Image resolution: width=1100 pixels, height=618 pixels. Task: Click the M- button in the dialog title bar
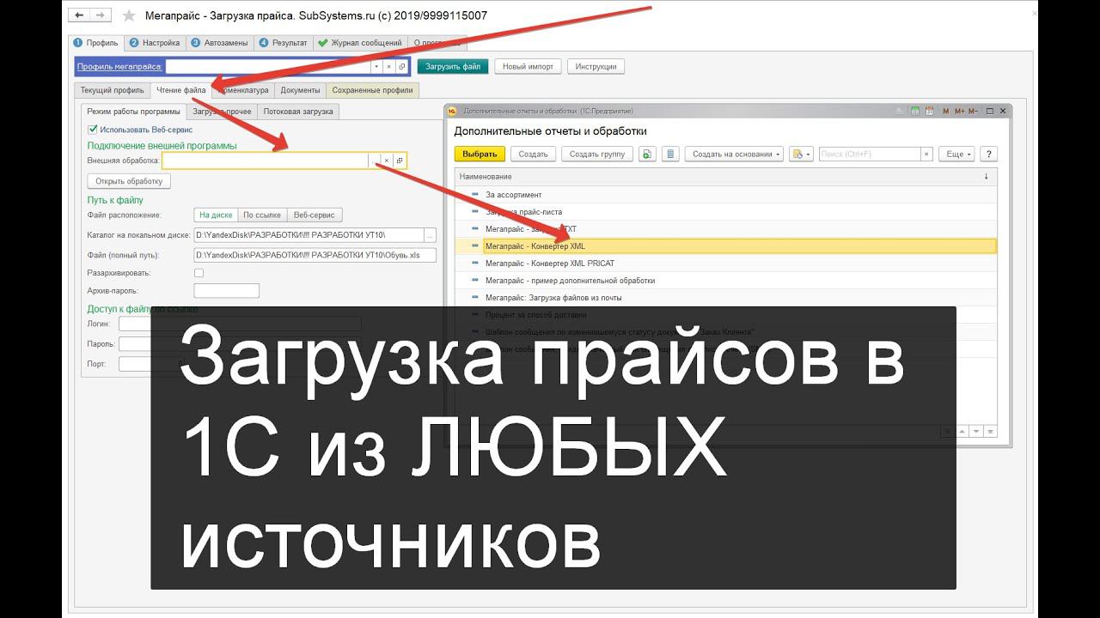coord(974,111)
